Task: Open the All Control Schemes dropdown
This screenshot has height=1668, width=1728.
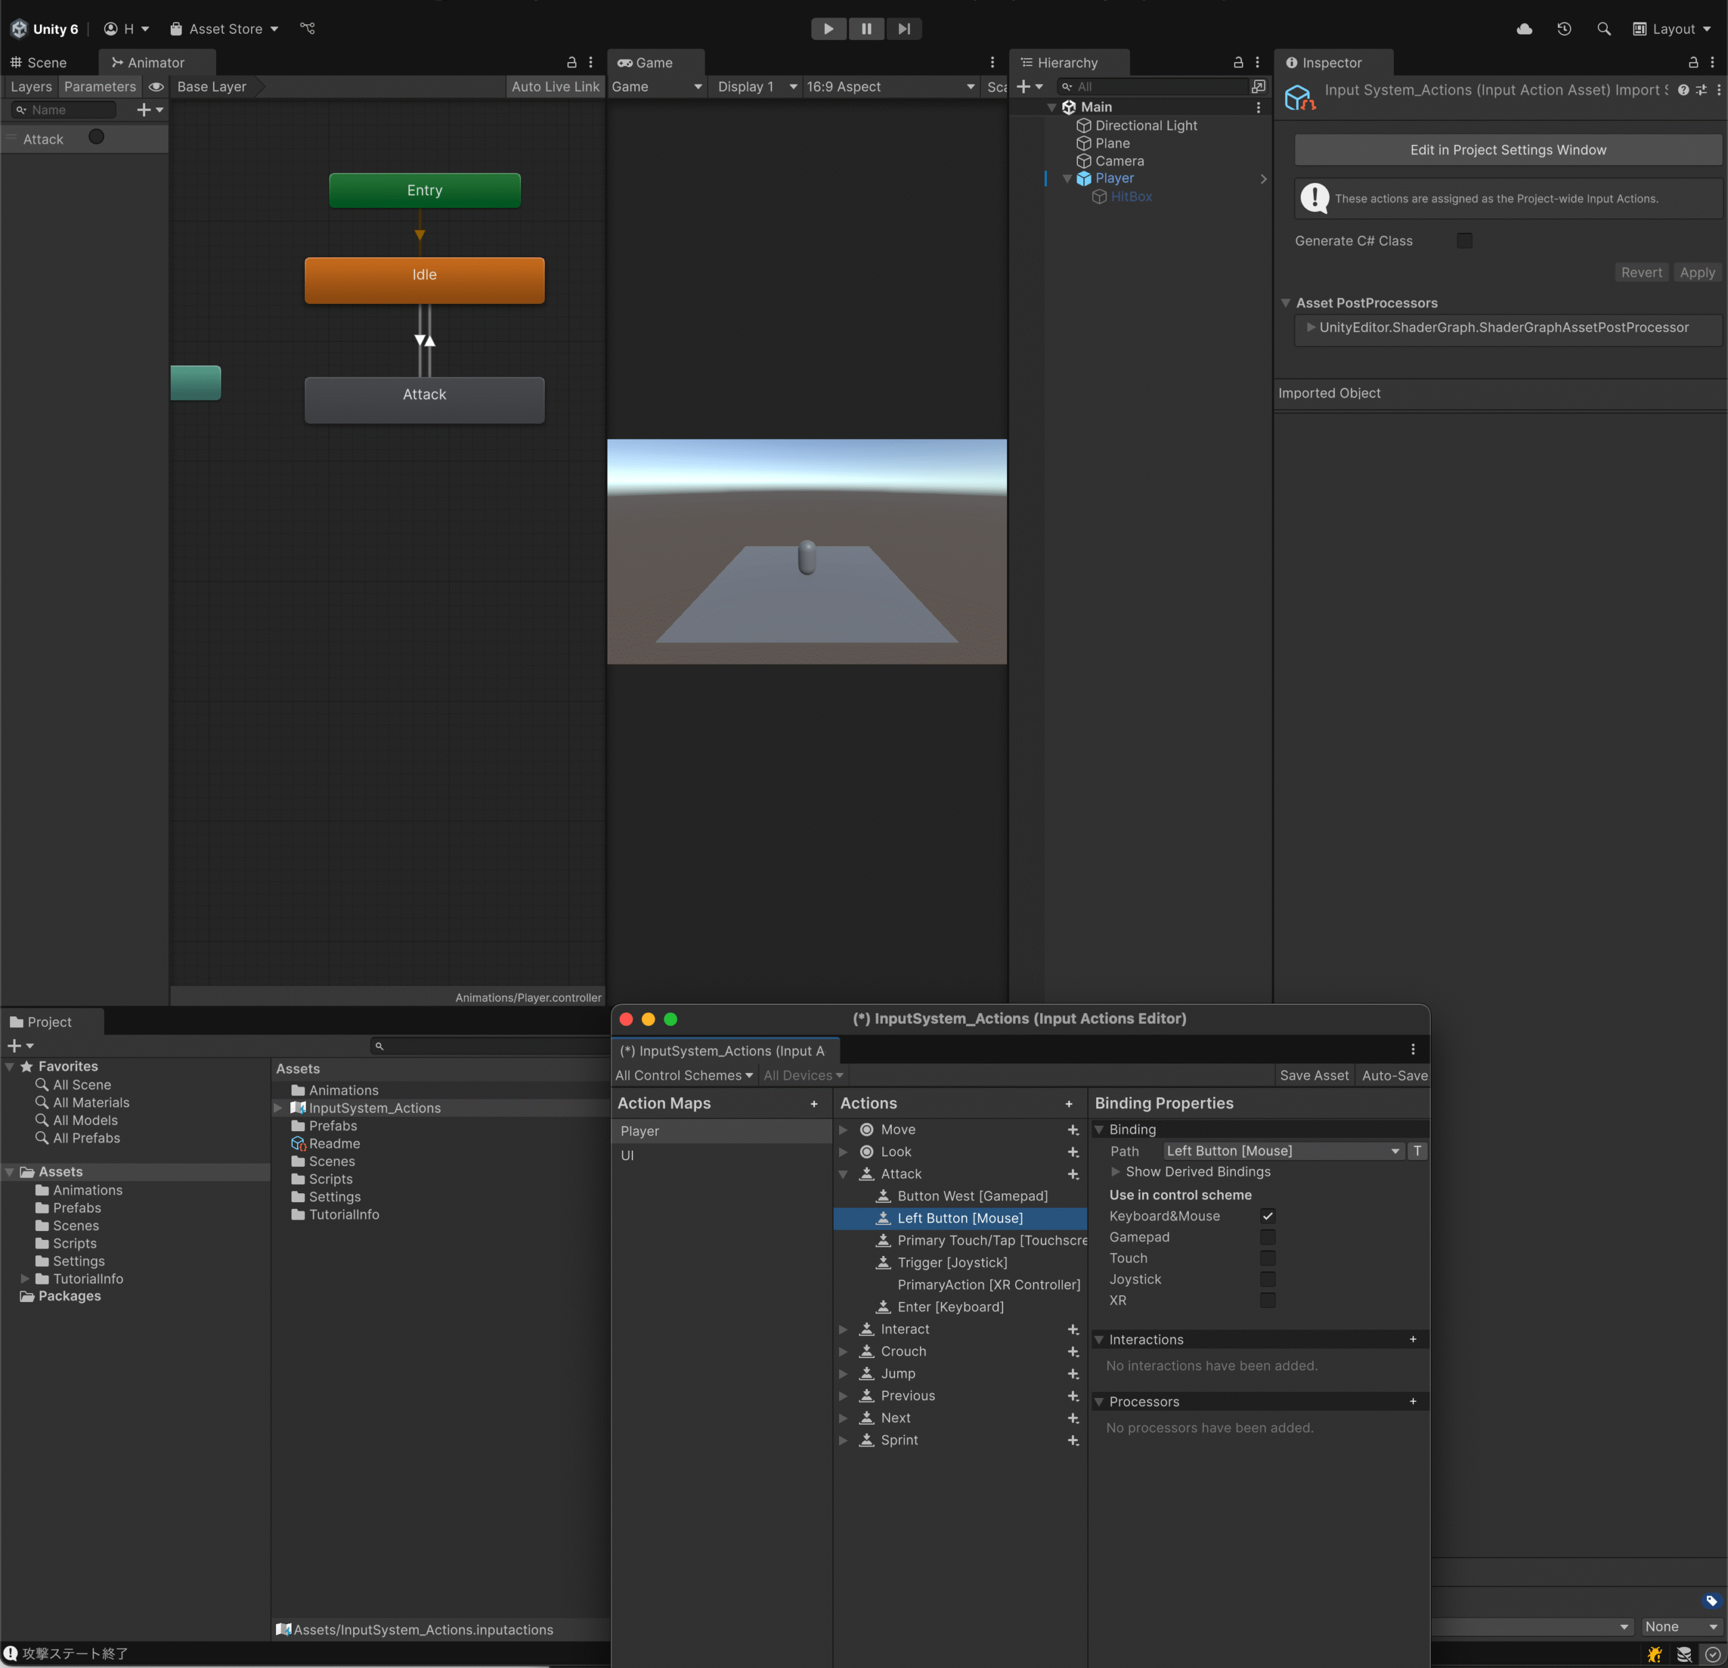Action: tap(683, 1075)
